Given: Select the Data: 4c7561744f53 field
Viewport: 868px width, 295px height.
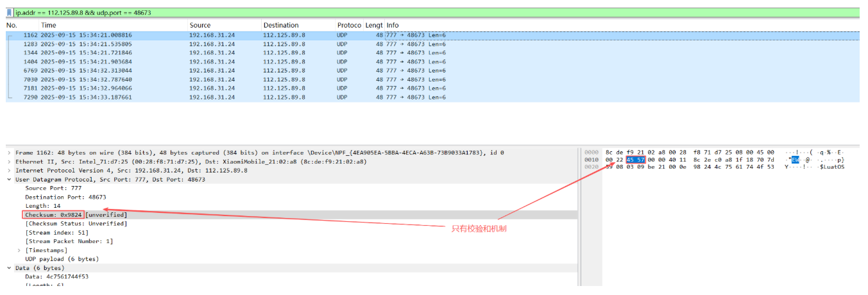Looking at the screenshot, I should (x=56, y=276).
